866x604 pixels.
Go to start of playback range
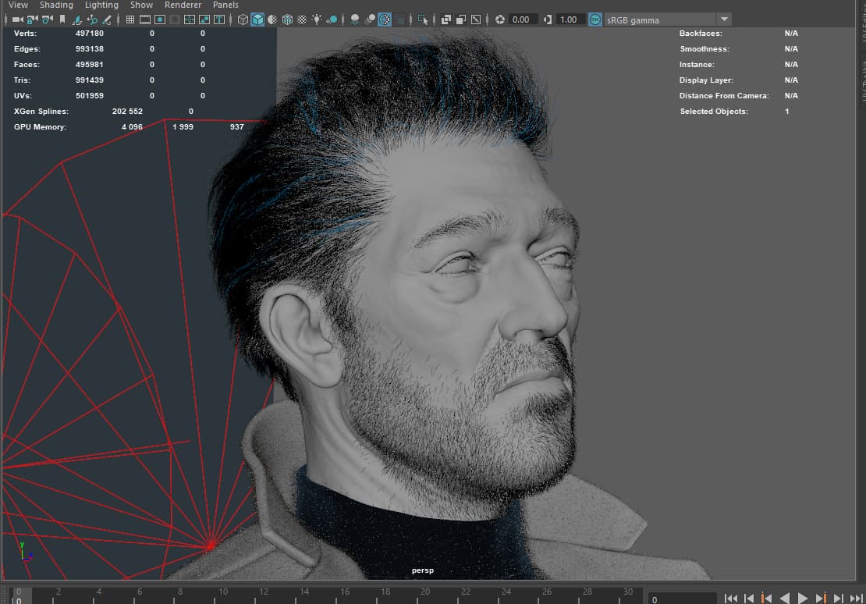[731, 599]
